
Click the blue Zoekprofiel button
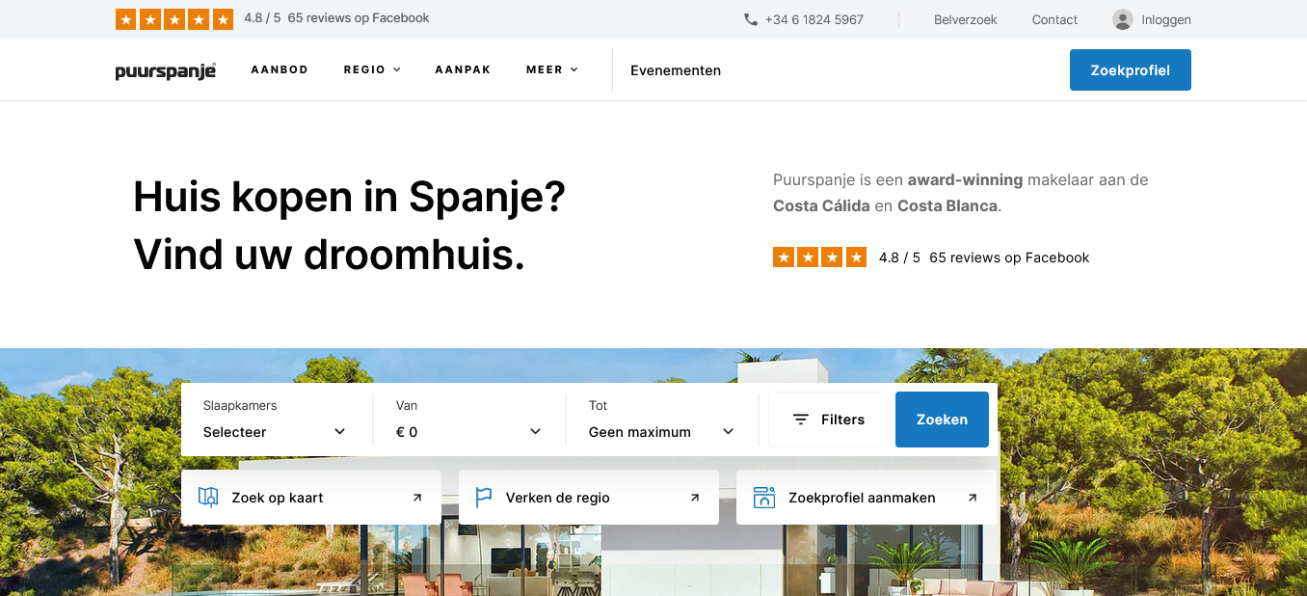click(x=1131, y=70)
